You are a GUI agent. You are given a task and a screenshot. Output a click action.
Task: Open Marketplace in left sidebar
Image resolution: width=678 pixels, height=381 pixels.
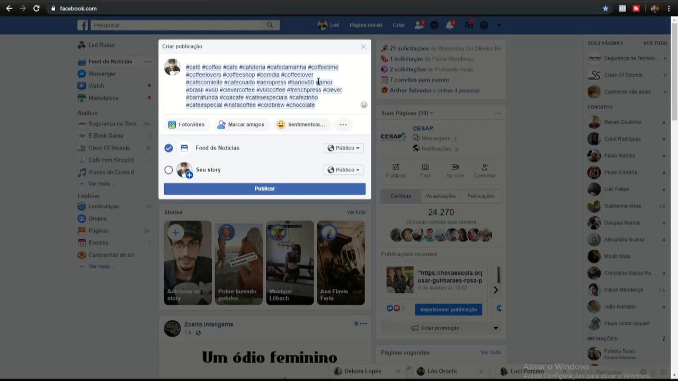(x=103, y=98)
